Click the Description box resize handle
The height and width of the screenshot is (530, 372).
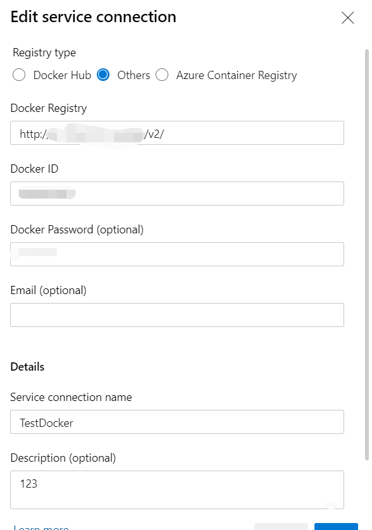coord(332,505)
